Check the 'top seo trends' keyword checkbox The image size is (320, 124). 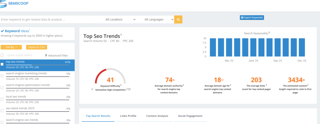click(x=2, y=64)
